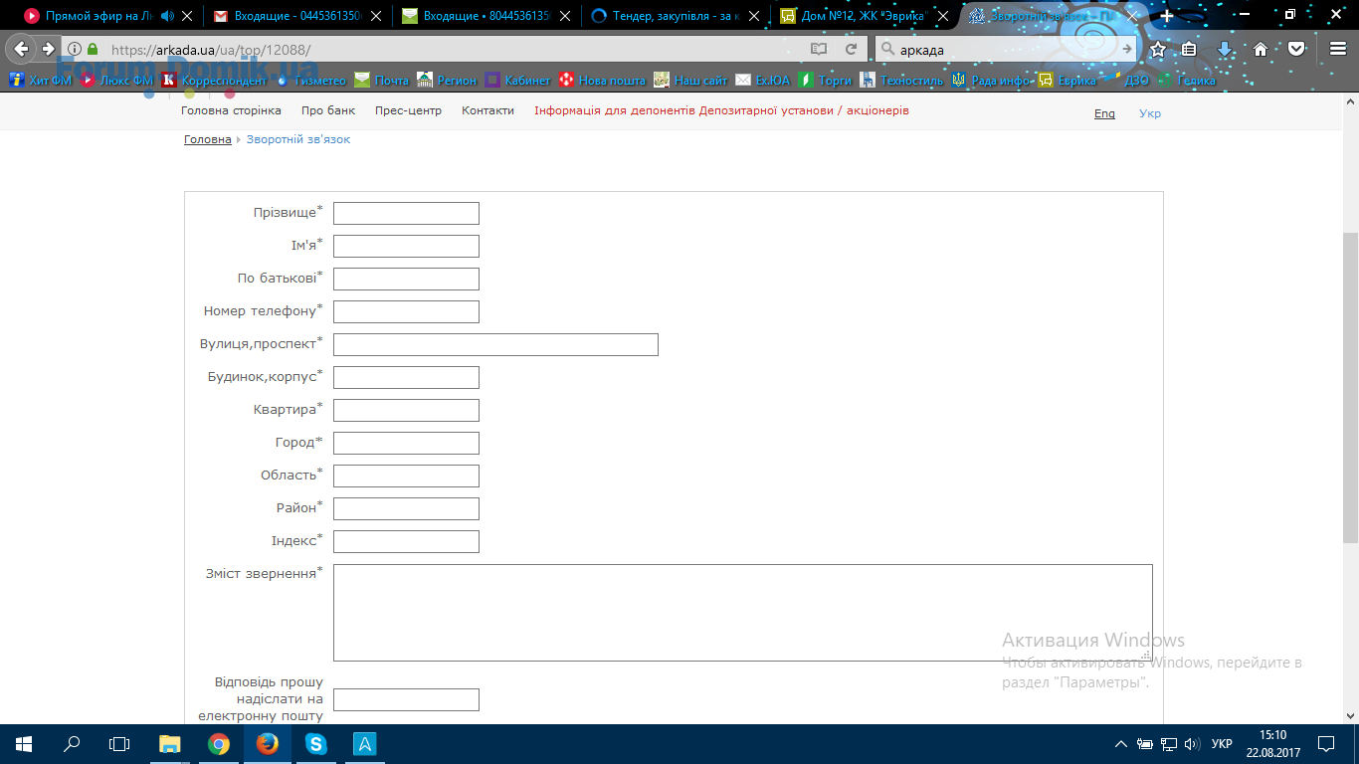The image size is (1359, 764).
Task: Open 'Про банк' in site menu
Action: tap(328, 111)
